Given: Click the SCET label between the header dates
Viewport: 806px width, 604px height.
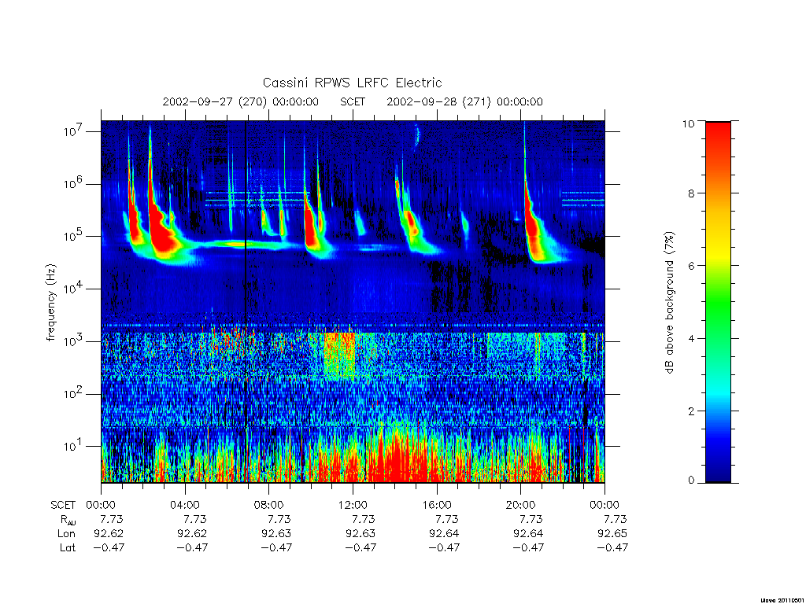Looking at the screenshot, I should coord(353,101).
